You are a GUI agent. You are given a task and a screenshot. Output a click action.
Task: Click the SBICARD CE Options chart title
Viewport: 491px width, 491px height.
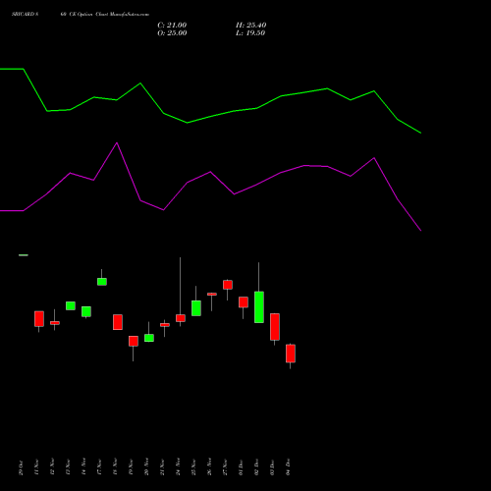tap(81, 15)
